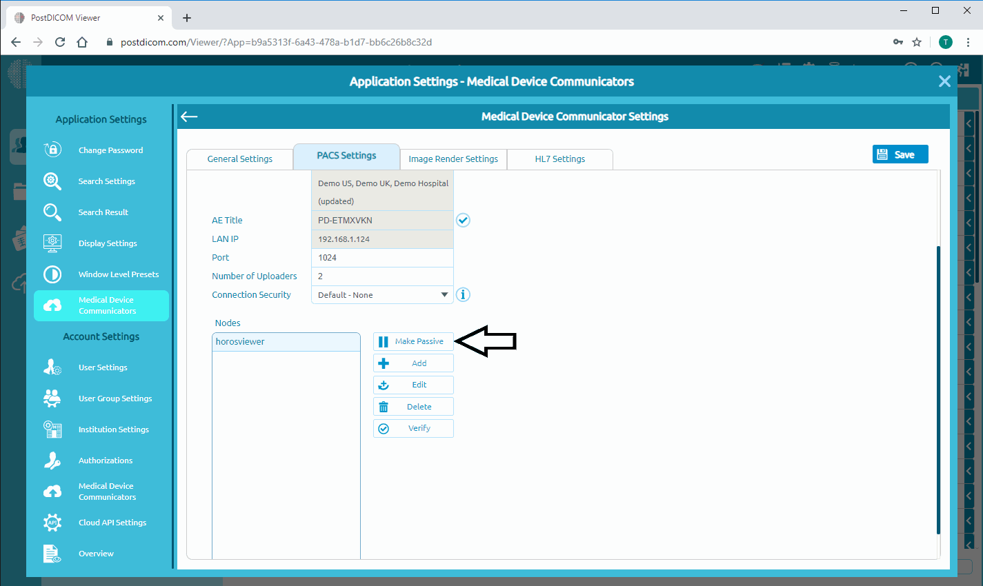Screen dimensions: 983x586
Task: Click the LAN IP field 192.168.1.124
Action: click(x=382, y=239)
